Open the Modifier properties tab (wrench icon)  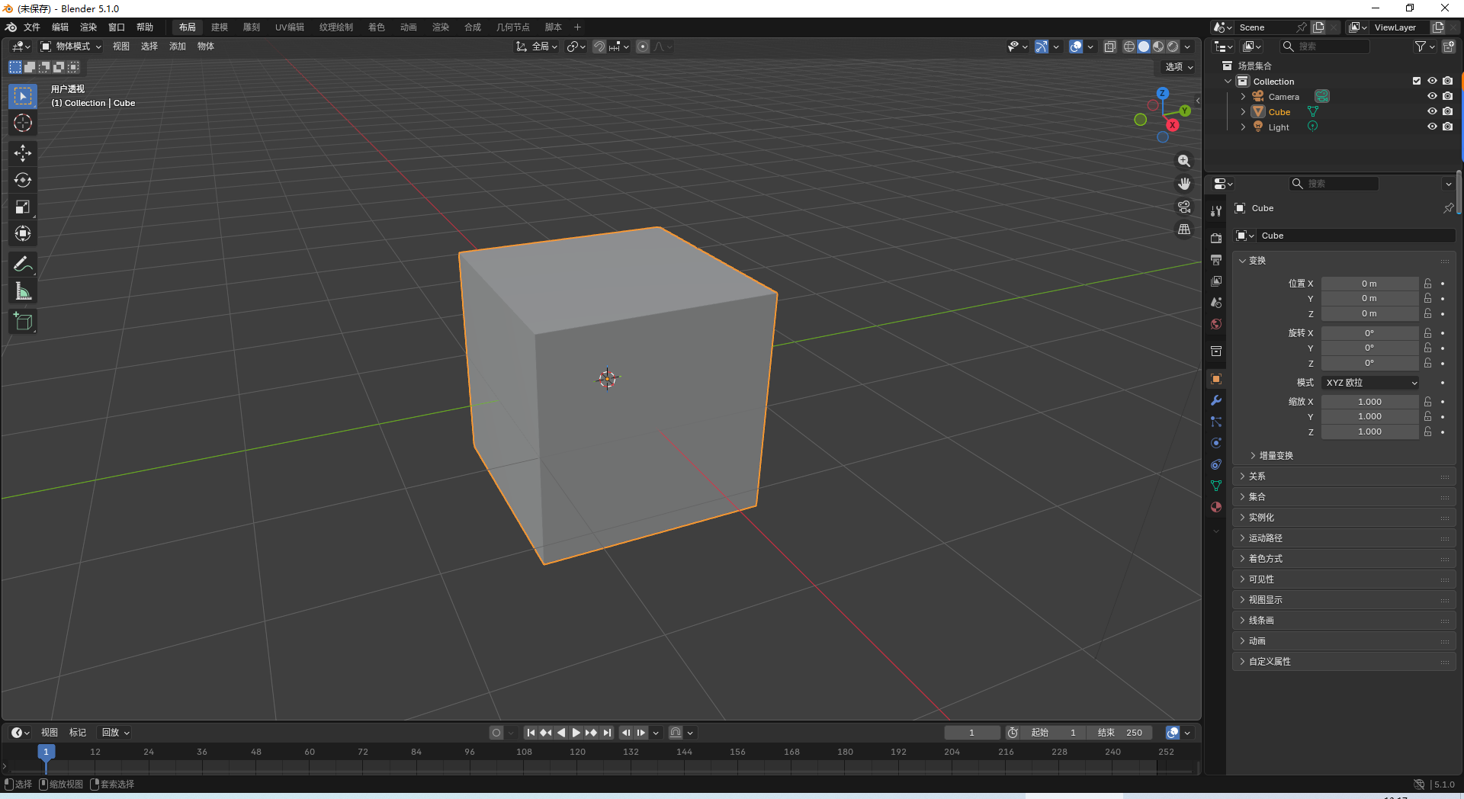coord(1216,400)
